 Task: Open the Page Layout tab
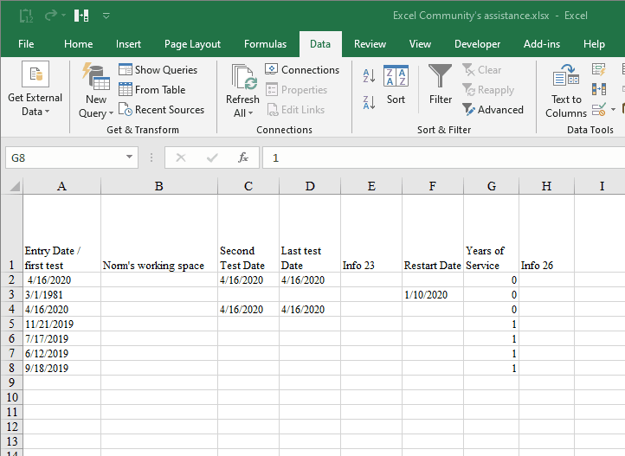pos(192,44)
